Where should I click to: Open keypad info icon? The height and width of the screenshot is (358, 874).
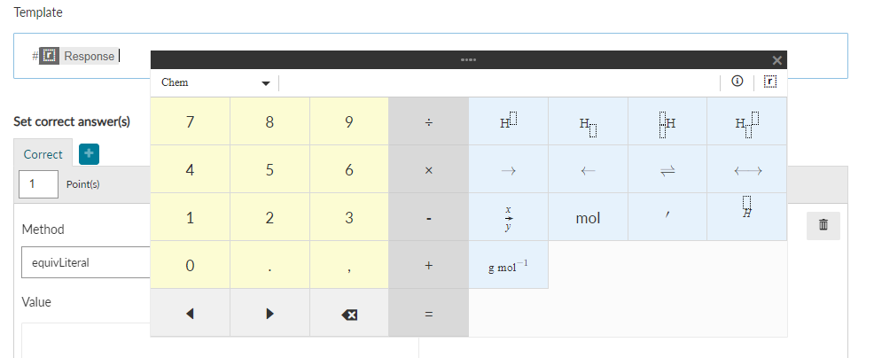[x=737, y=82]
